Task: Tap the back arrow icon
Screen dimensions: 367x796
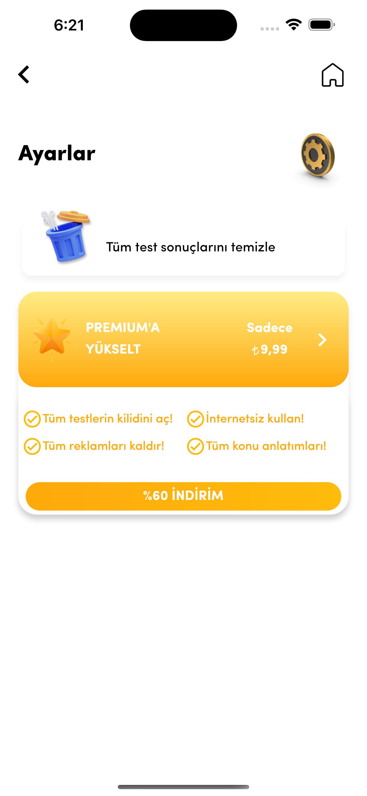Action: click(x=24, y=75)
